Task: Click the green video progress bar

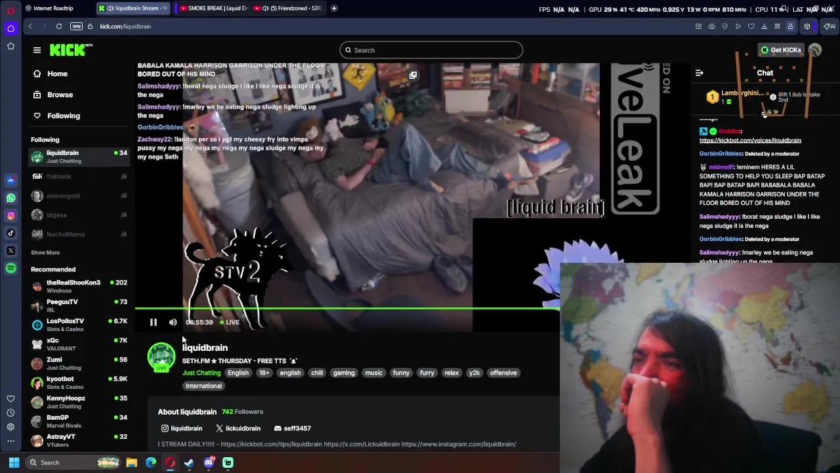Action: (x=347, y=308)
